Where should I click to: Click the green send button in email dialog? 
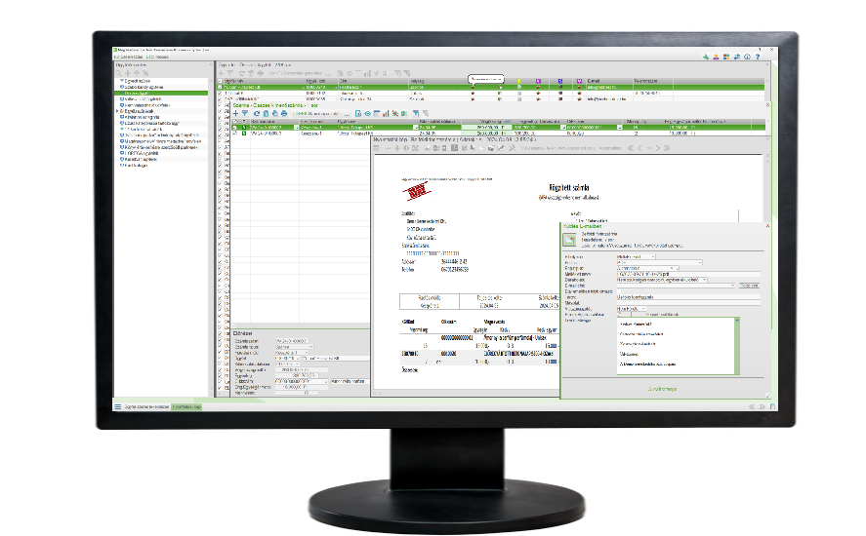pyautogui.click(x=663, y=389)
